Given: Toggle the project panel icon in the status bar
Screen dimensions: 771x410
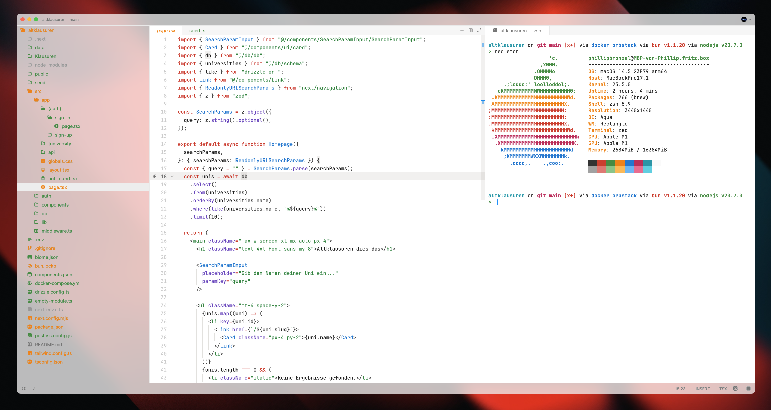Looking at the screenshot, I should tap(24, 389).
